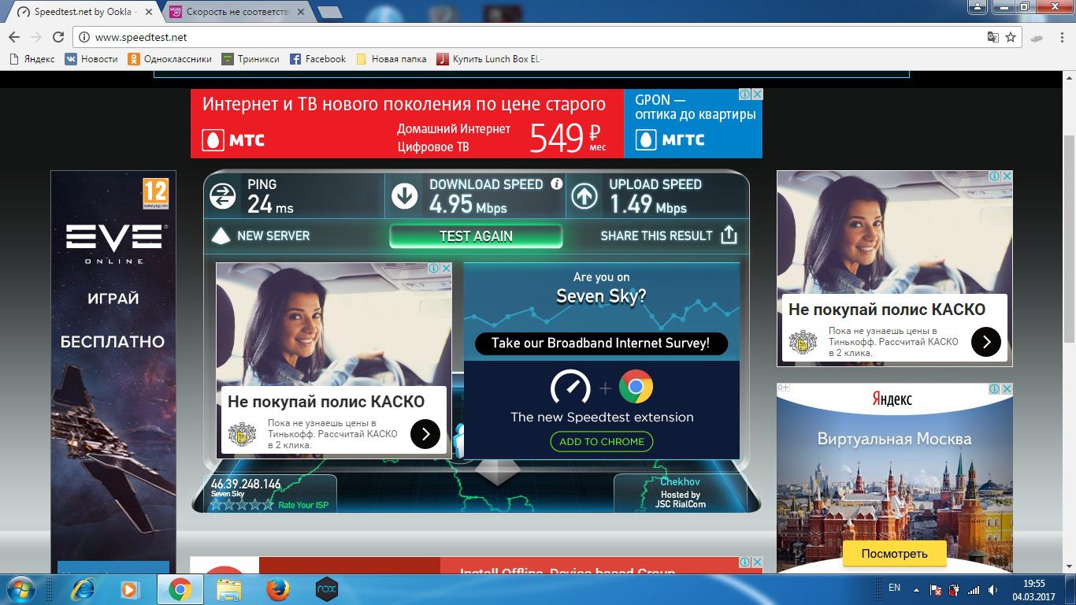Viewport: 1076px width, 605px height.
Task: Click the show desktop strip
Action: 1070,590
